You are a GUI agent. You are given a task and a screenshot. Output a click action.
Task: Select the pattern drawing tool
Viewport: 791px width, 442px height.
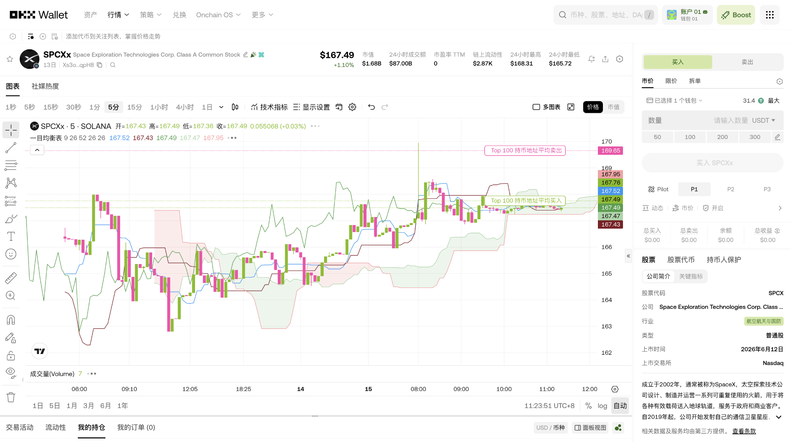pos(11,183)
